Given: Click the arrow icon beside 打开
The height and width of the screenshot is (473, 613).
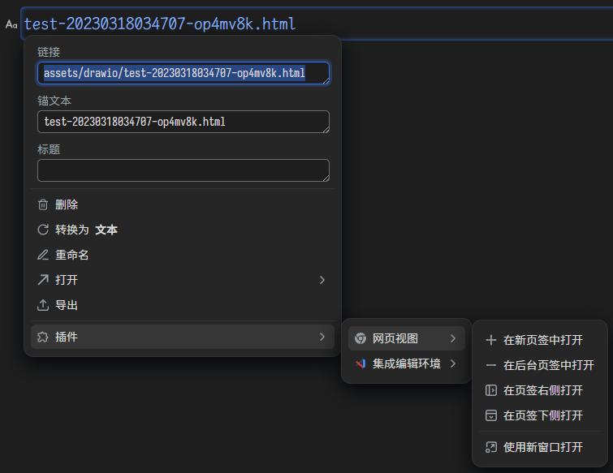Looking at the screenshot, I should [43, 280].
